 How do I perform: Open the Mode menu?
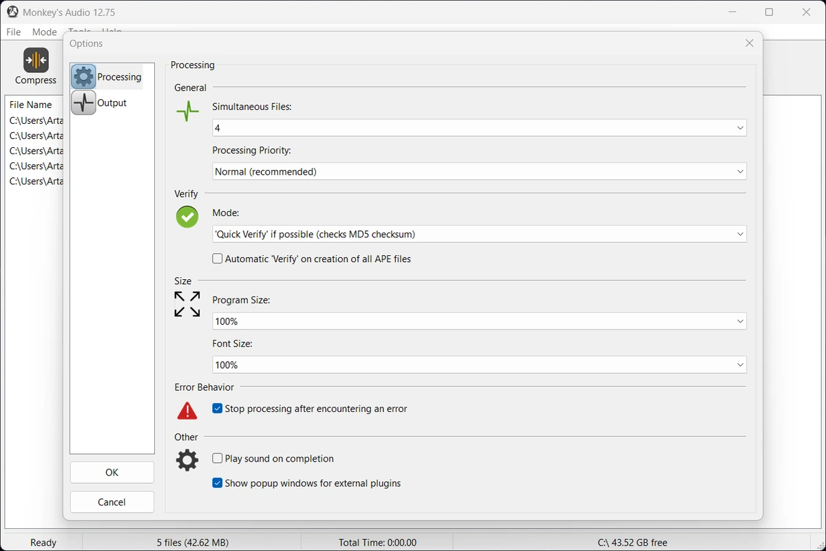click(45, 32)
